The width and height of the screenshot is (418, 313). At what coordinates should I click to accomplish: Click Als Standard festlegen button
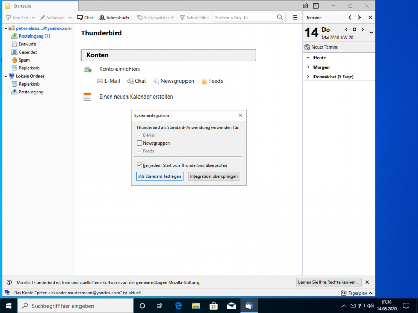click(x=160, y=176)
